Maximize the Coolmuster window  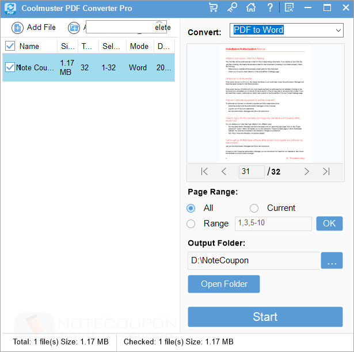pyautogui.click(x=327, y=7)
